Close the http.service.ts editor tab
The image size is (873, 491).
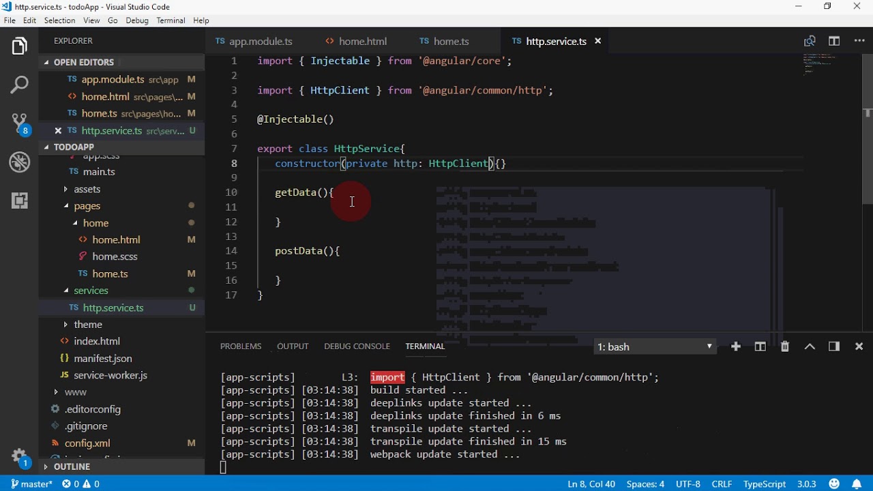tap(598, 42)
